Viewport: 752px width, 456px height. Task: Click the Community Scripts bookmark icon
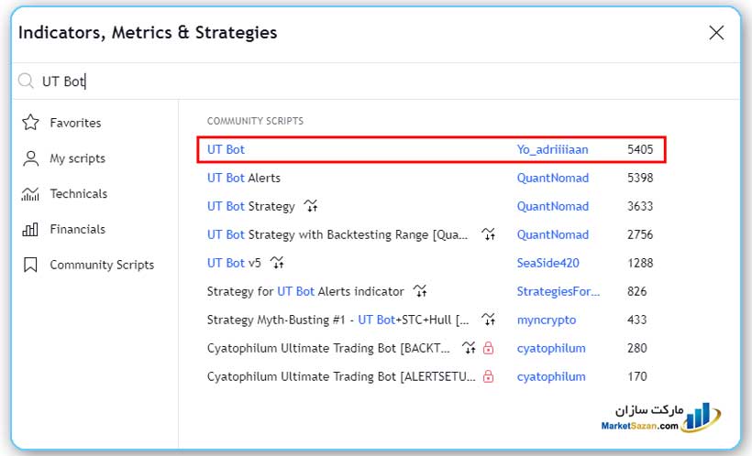point(30,266)
